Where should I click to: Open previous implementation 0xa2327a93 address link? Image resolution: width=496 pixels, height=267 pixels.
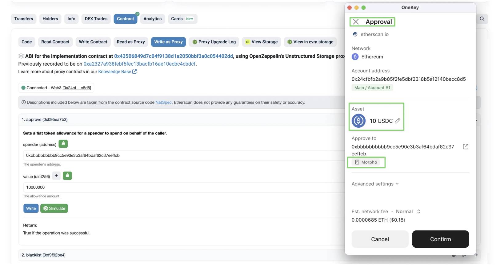click(140, 64)
